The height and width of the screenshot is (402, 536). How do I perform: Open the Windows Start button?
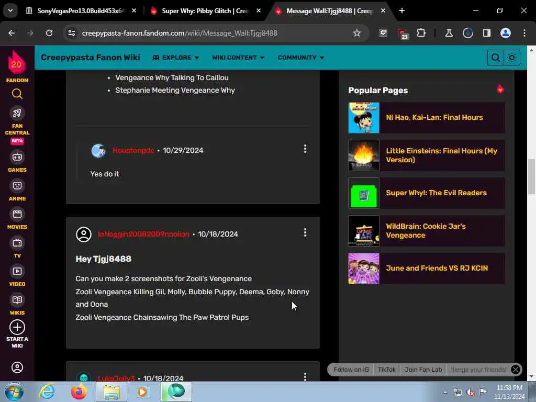tap(14, 392)
